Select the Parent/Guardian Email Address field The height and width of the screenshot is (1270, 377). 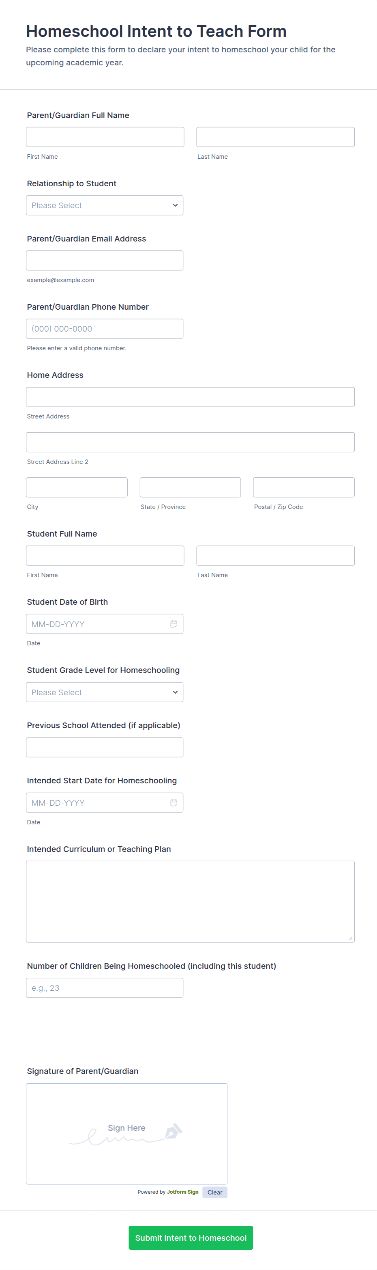coord(104,260)
